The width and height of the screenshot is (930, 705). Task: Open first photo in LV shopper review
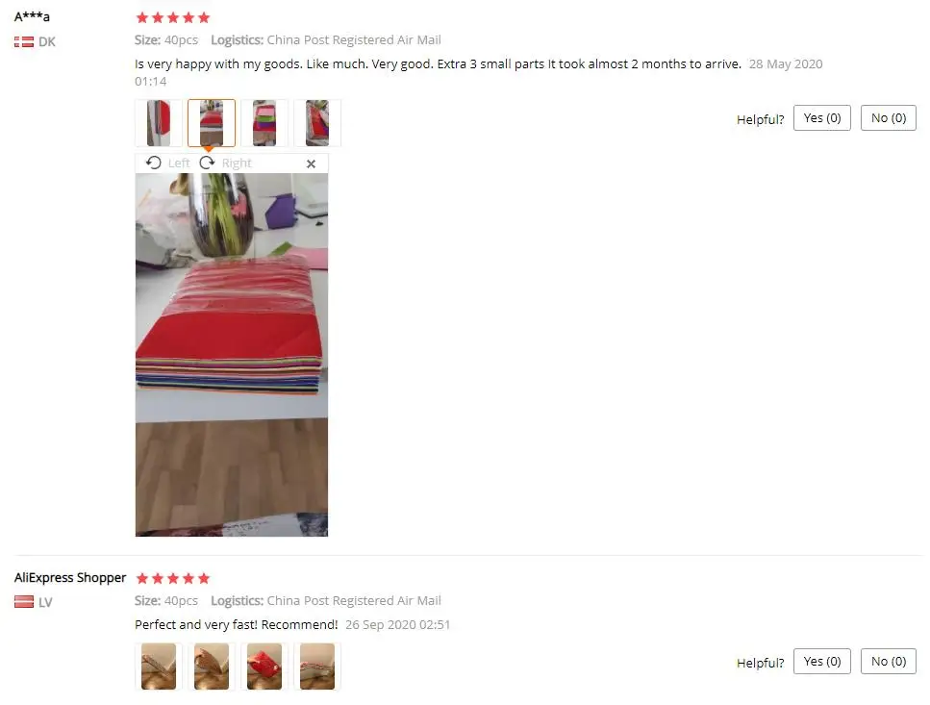[159, 667]
